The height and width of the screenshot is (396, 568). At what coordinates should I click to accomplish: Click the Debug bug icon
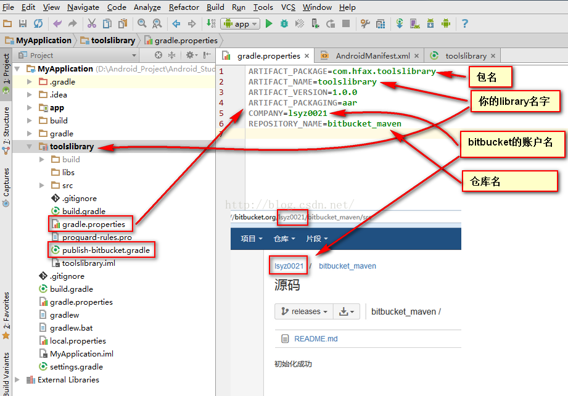(x=284, y=24)
